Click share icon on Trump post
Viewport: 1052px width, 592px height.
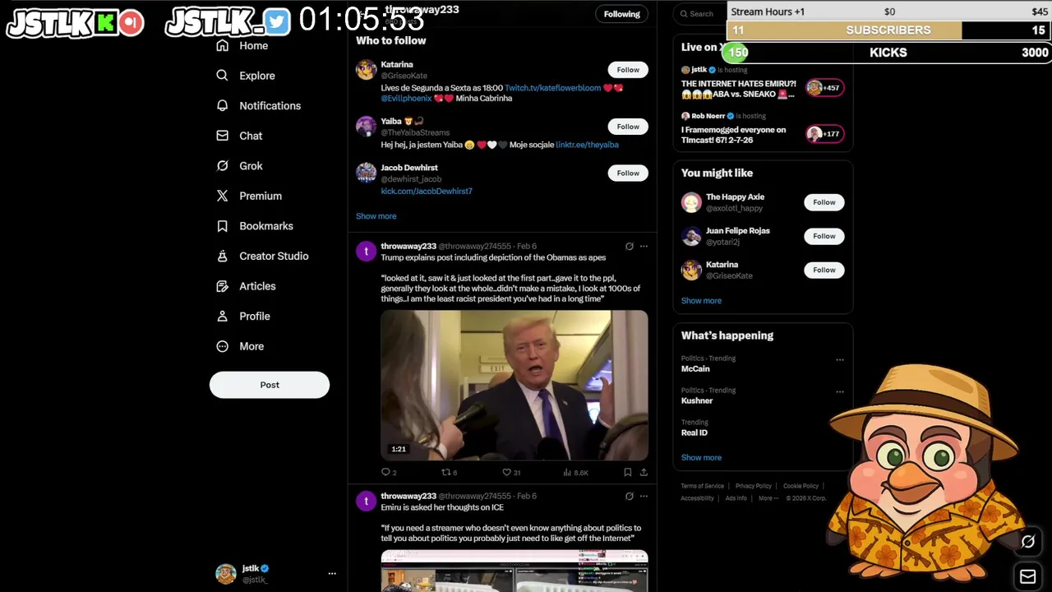click(x=644, y=472)
